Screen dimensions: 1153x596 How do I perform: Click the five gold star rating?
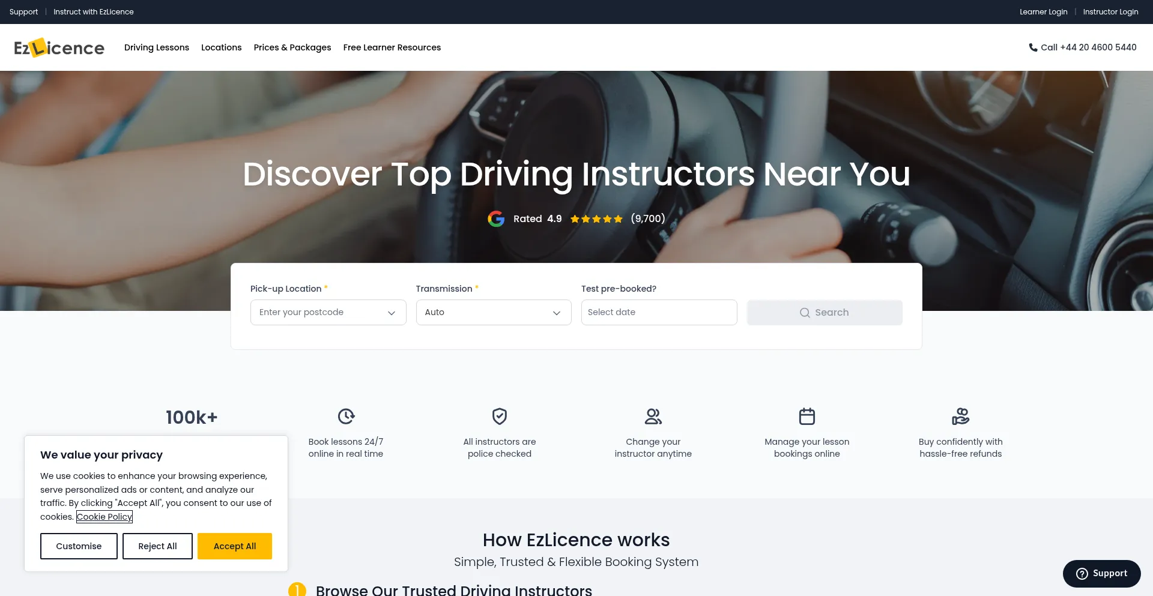click(596, 219)
